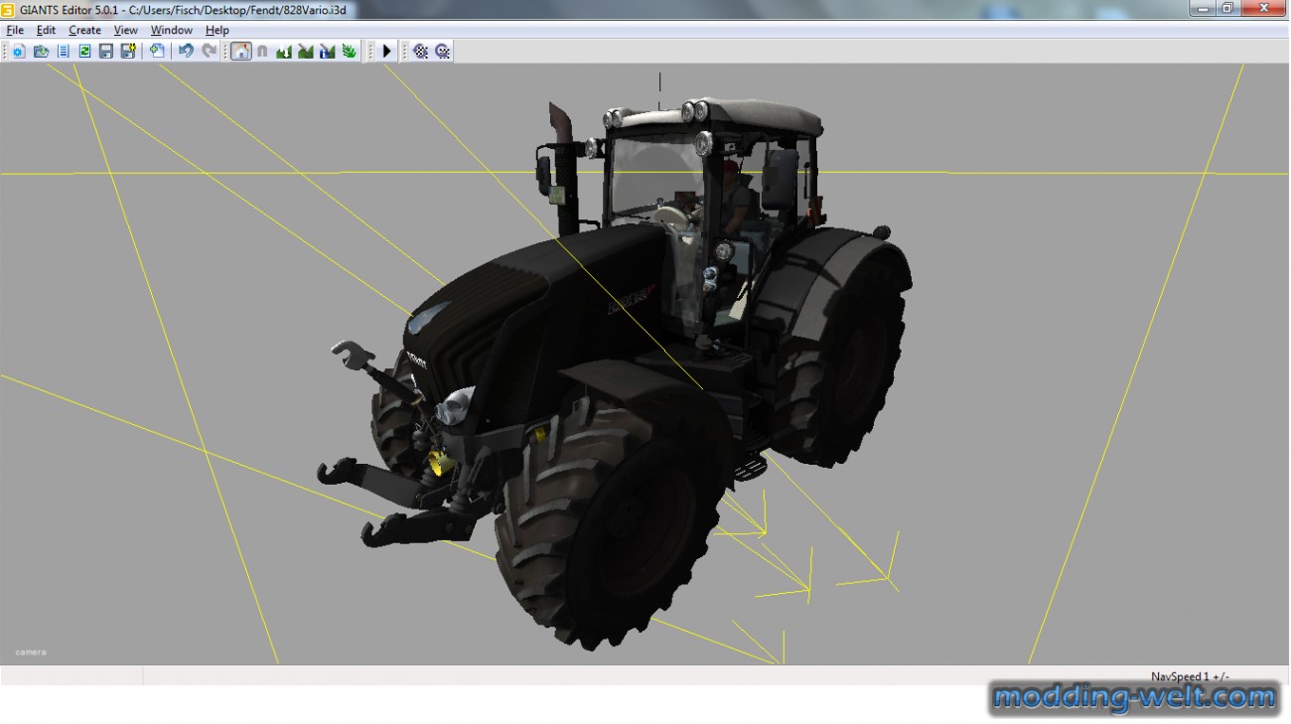Image resolution: width=1291 pixels, height=724 pixels.
Task: Minimize the GIANTS Editor window
Action: coord(1204,8)
